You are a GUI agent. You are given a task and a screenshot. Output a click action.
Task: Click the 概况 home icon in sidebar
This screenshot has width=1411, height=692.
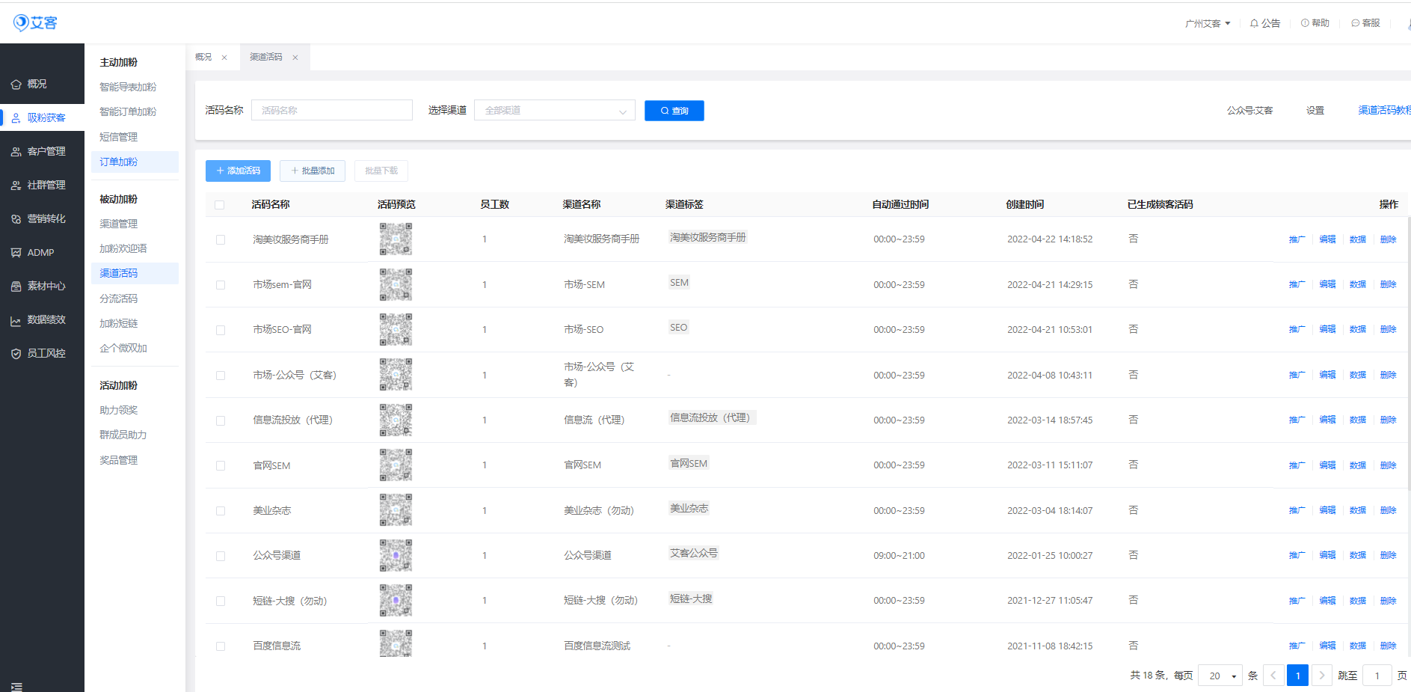(16, 85)
